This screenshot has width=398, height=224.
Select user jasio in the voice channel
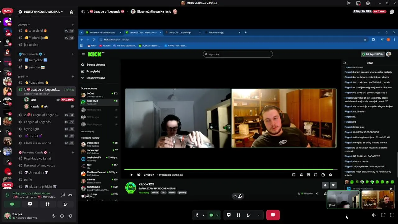49,100
